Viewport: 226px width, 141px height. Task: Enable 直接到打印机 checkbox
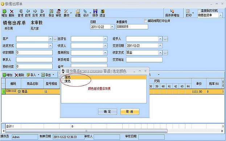(x=199, y=11)
